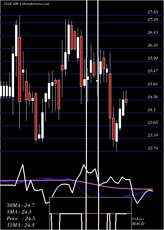
Task: Click the Price : 24.5 readout
Action: (21, 218)
